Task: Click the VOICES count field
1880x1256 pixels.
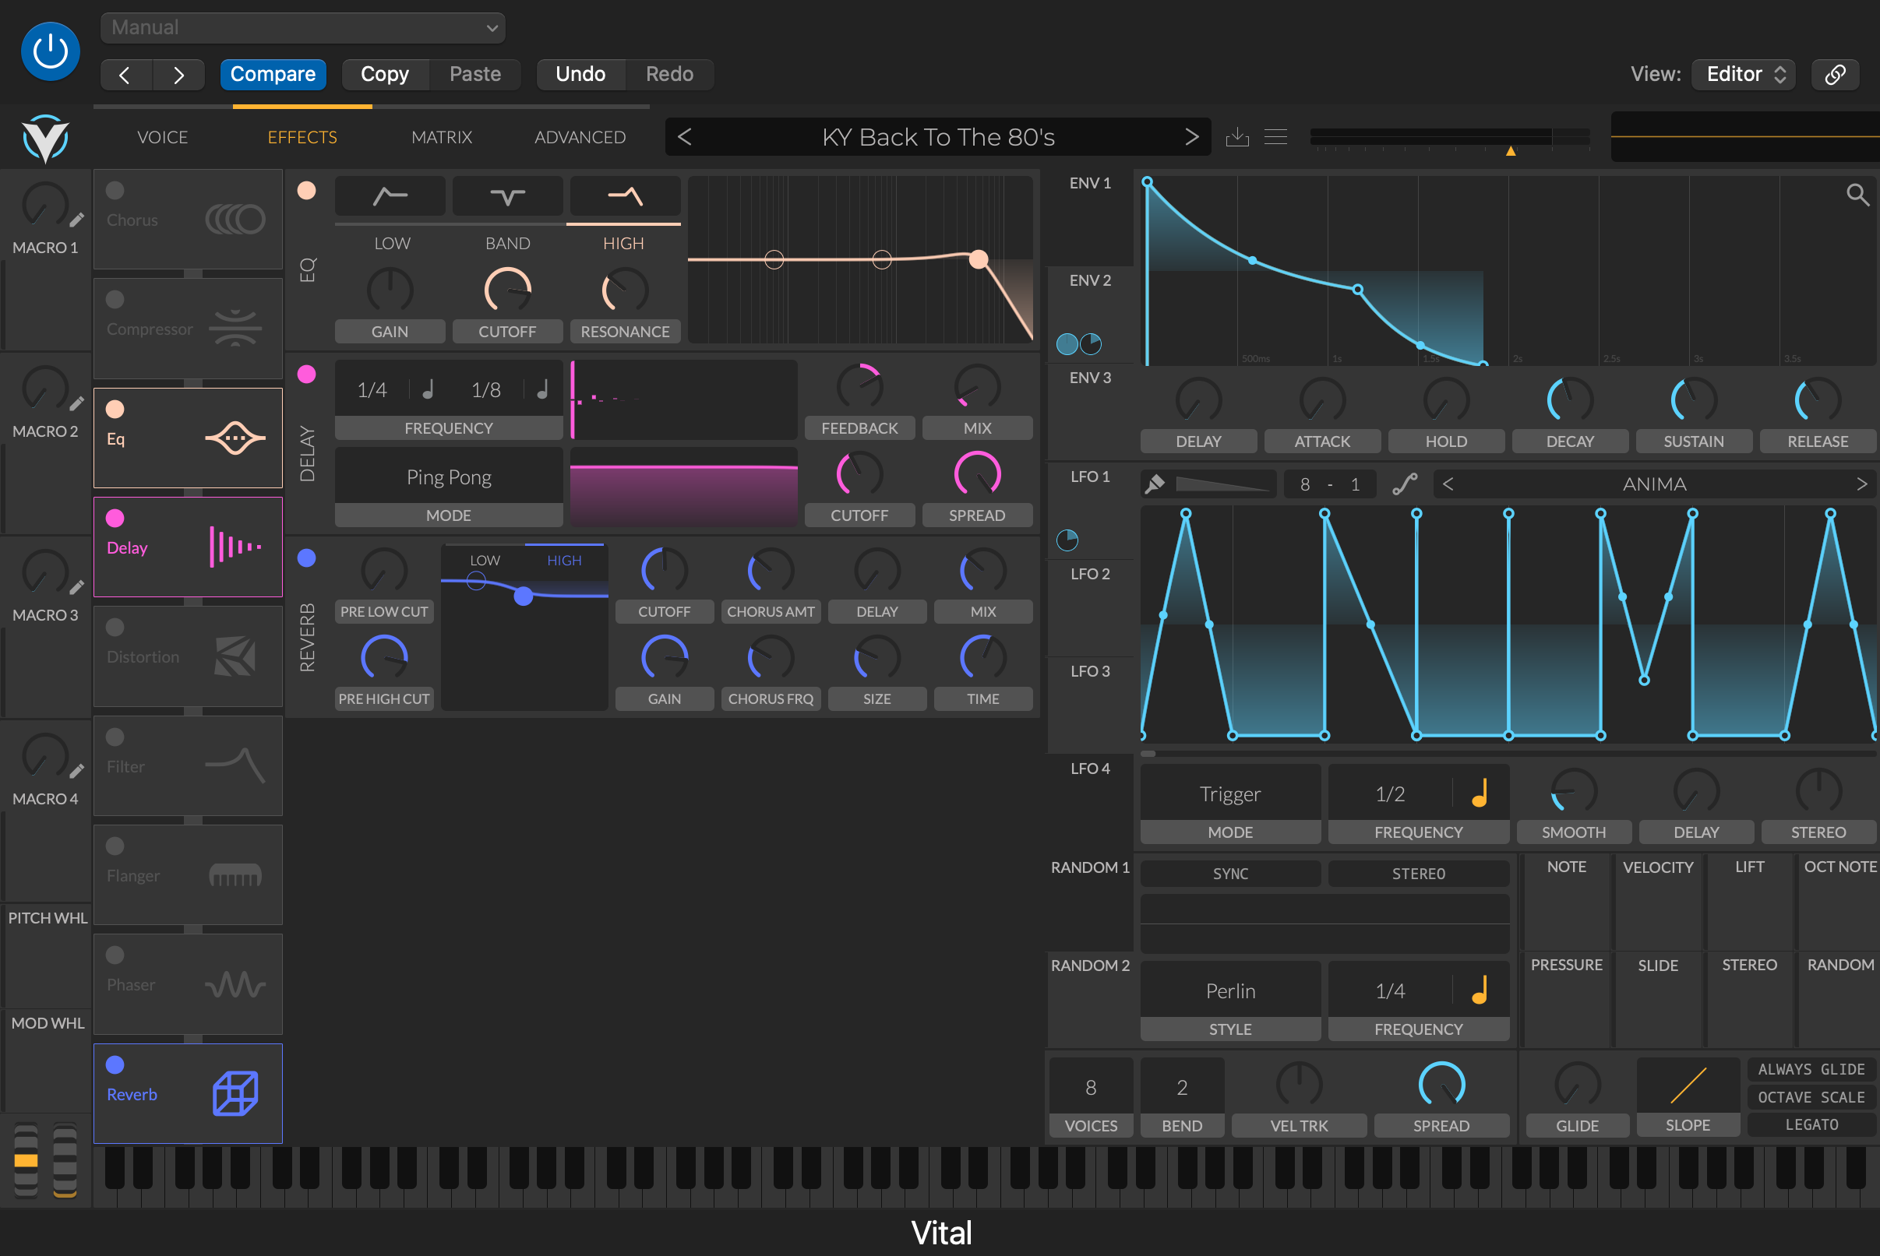Action: pyautogui.click(x=1091, y=1087)
